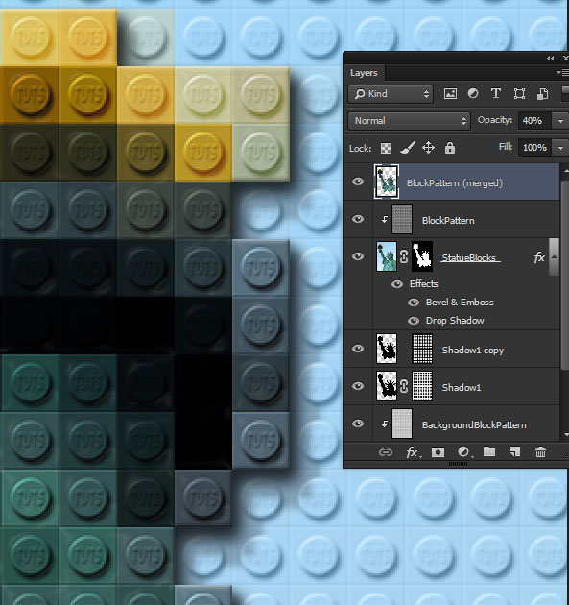
Task: Filter for smart objects icon
Action: coord(542,94)
